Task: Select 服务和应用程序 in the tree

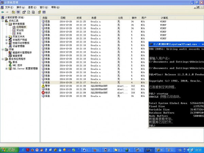Action: (17, 59)
